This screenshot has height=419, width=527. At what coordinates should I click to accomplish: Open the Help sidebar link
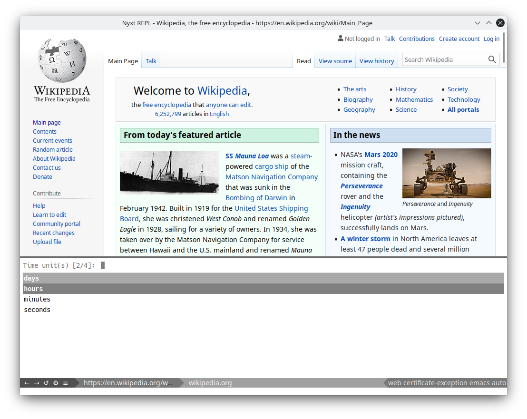click(39, 206)
